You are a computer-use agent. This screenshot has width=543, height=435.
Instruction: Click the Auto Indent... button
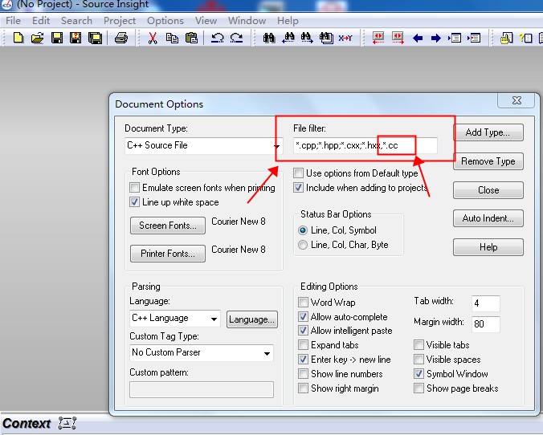tap(488, 218)
